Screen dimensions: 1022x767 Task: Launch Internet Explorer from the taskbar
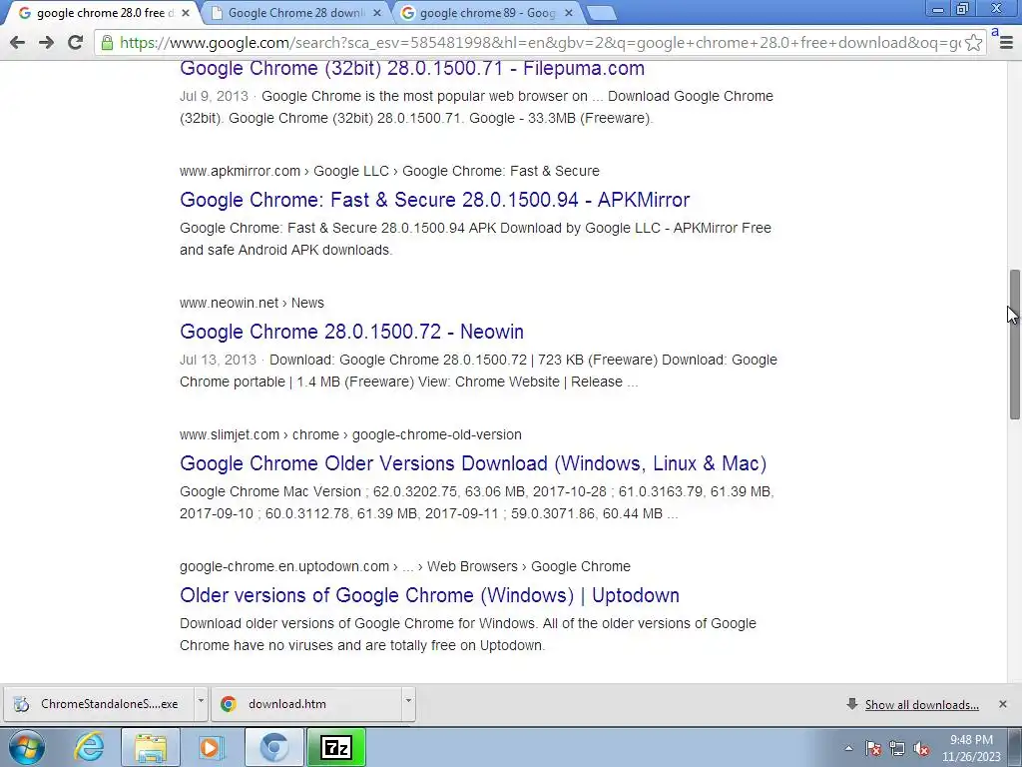(x=89, y=747)
